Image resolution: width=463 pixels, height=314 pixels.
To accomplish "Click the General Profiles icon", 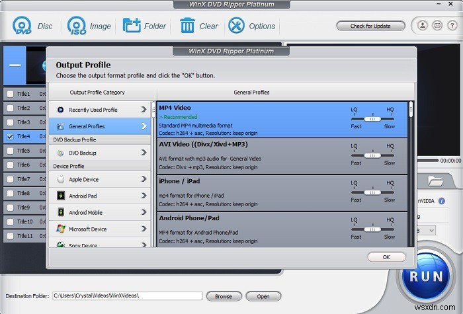I will tap(60, 126).
